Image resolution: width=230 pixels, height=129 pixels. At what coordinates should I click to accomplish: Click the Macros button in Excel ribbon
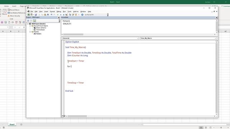(x=5, y=12)
